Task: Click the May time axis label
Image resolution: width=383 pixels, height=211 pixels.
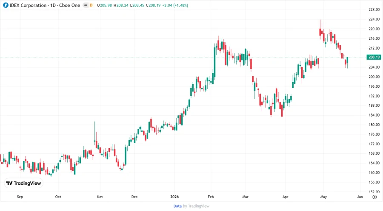Action: [323, 197]
